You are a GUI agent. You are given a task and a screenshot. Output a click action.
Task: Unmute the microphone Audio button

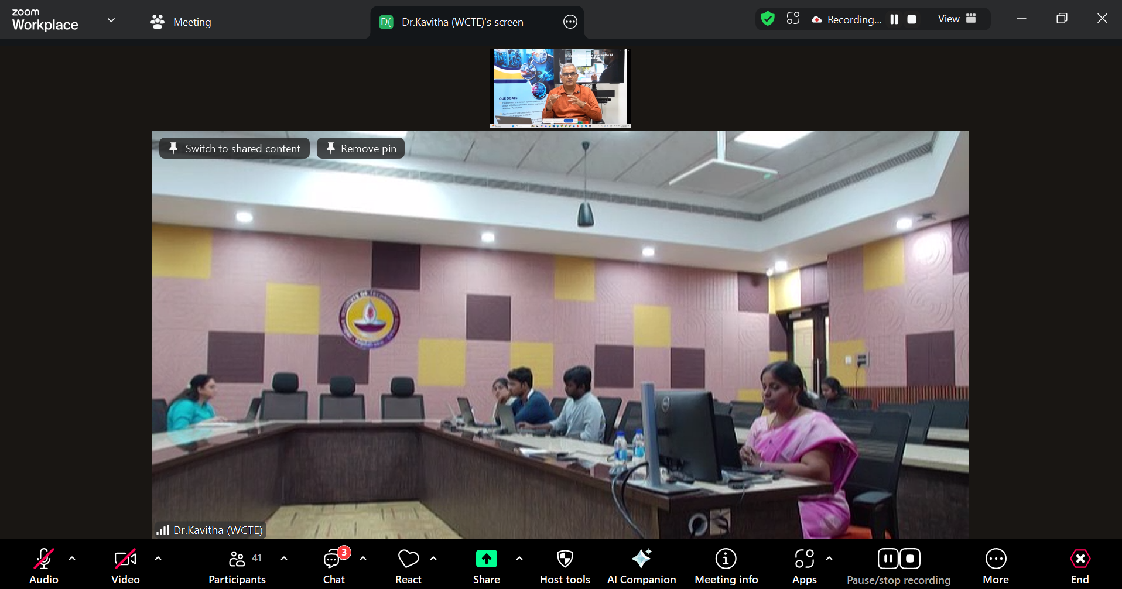tap(44, 566)
